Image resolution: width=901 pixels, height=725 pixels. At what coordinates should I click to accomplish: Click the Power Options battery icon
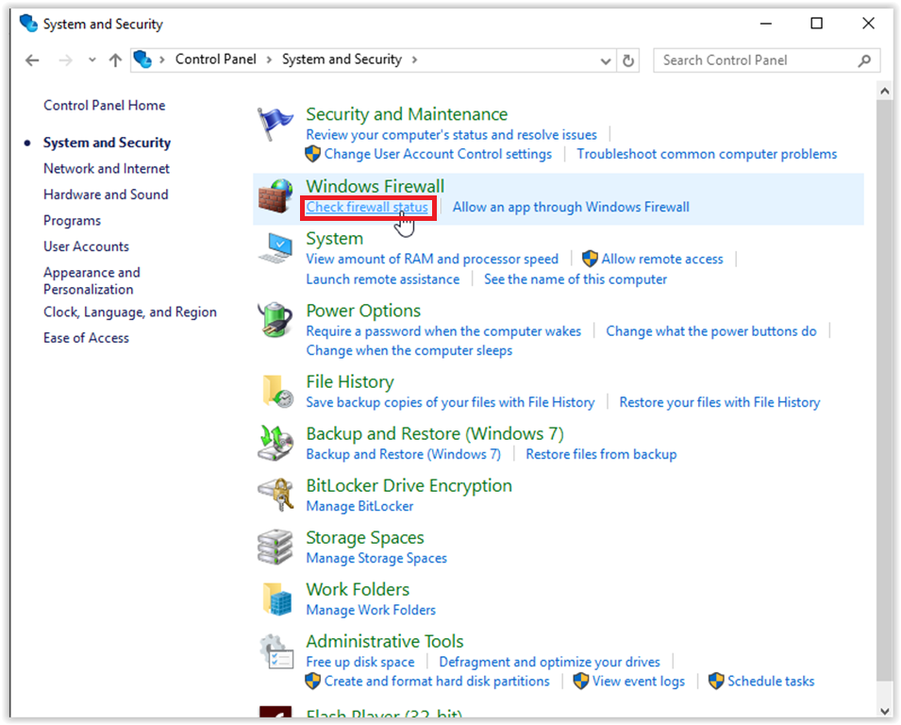[x=275, y=319]
